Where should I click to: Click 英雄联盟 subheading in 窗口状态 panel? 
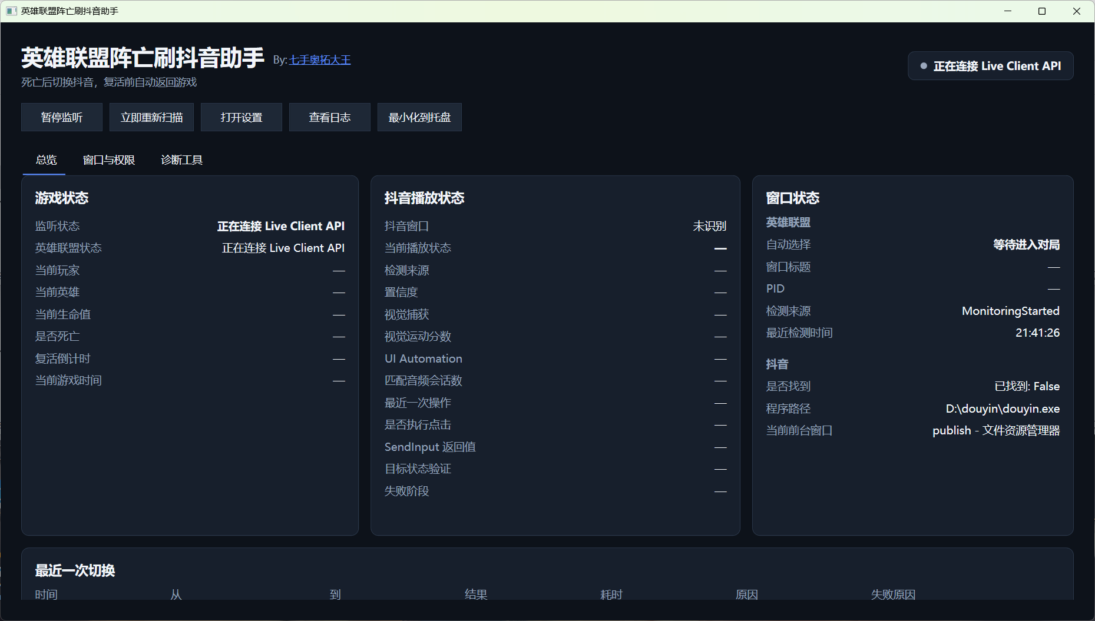coord(789,223)
